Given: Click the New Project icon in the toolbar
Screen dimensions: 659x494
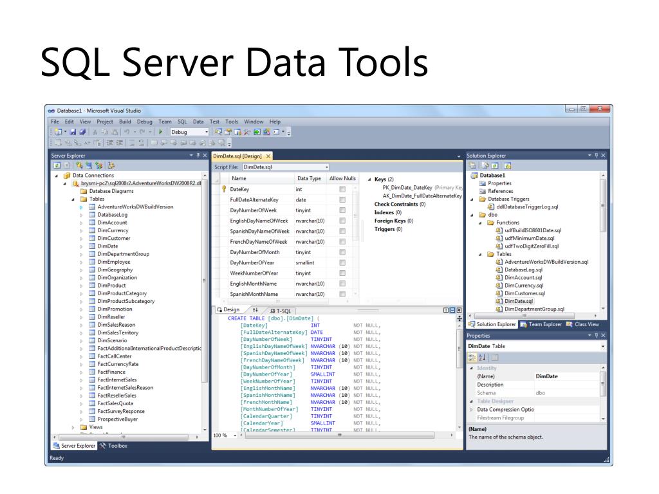Looking at the screenshot, I should point(57,132).
